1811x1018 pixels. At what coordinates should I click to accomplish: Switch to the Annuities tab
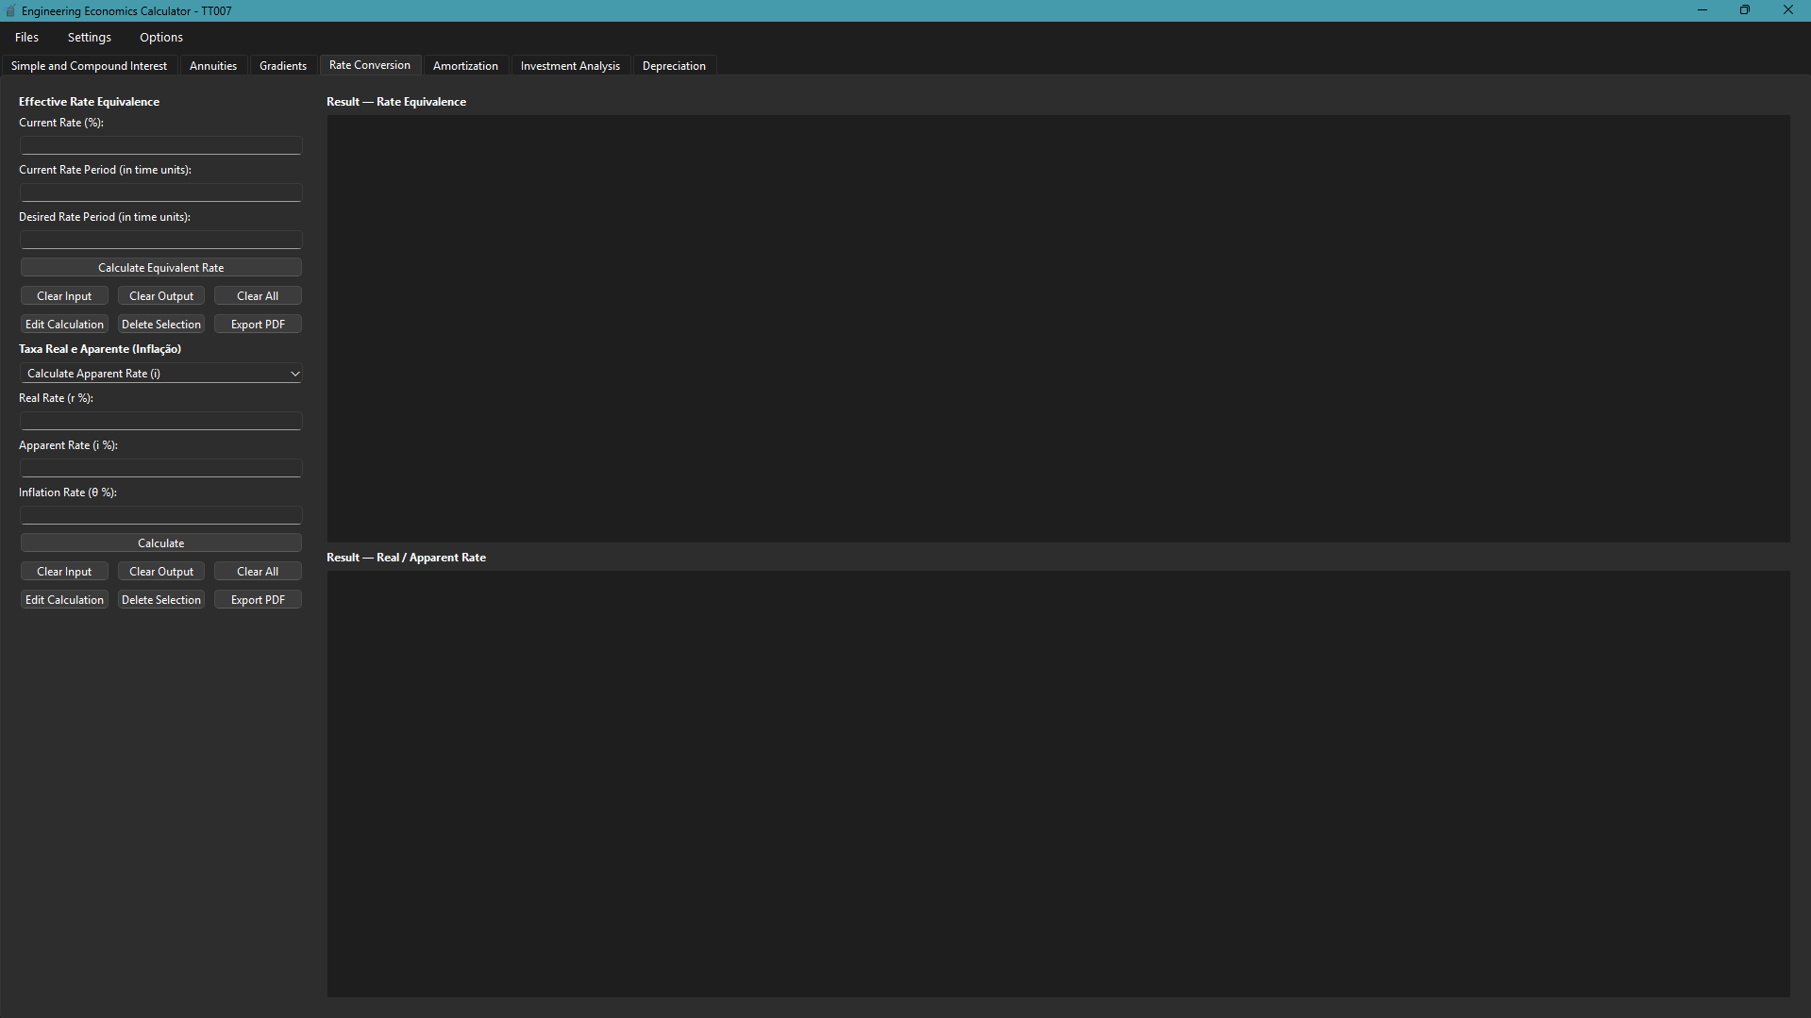pyautogui.click(x=213, y=66)
